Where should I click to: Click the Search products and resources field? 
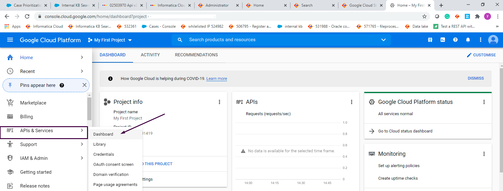pos(281,40)
